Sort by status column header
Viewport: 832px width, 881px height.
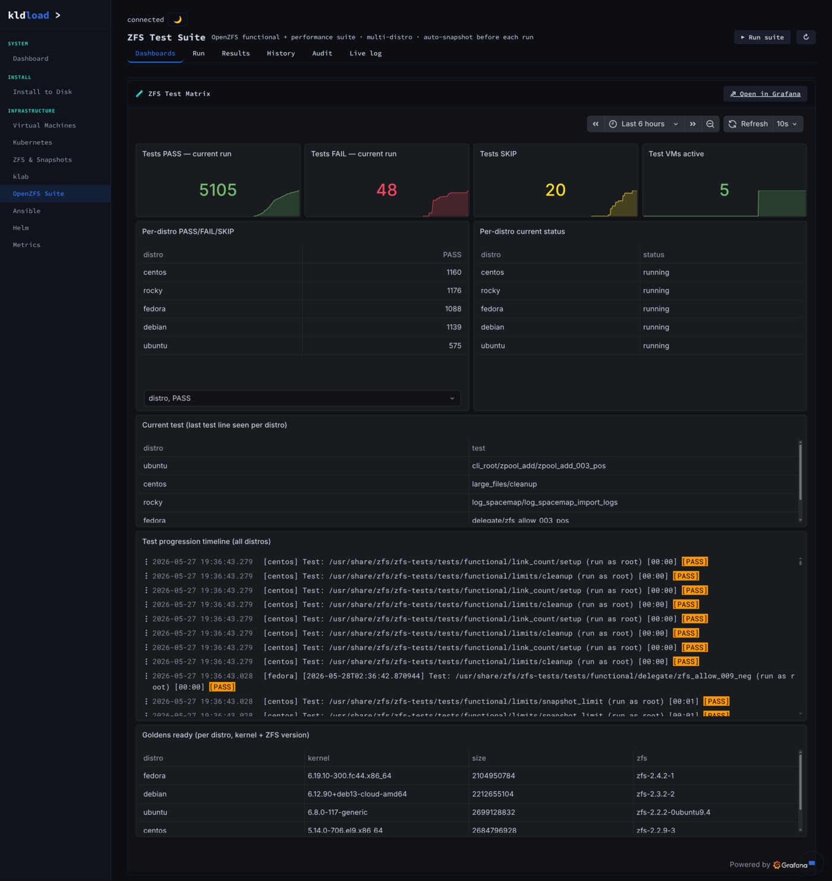654,255
